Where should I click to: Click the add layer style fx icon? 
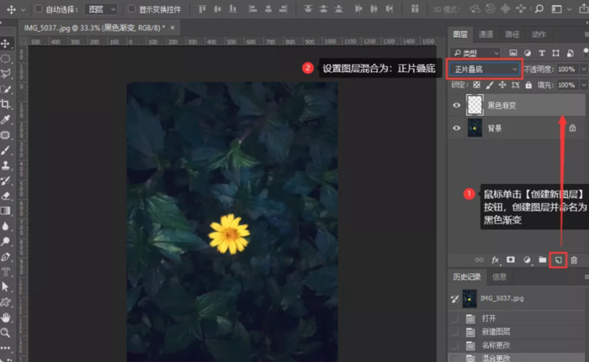point(495,260)
